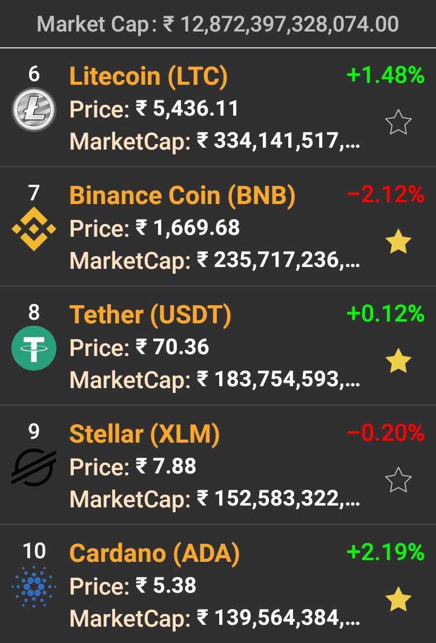Unfavorite Binance Coin using its star
This screenshot has height=643, width=436.
(x=398, y=242)
